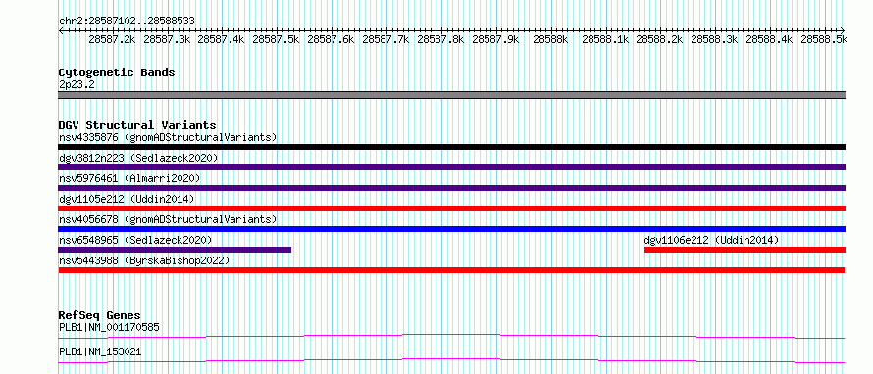The image size is (873, 374).
Task: Click ruler tick label 28588.1k
Action: 605,39
